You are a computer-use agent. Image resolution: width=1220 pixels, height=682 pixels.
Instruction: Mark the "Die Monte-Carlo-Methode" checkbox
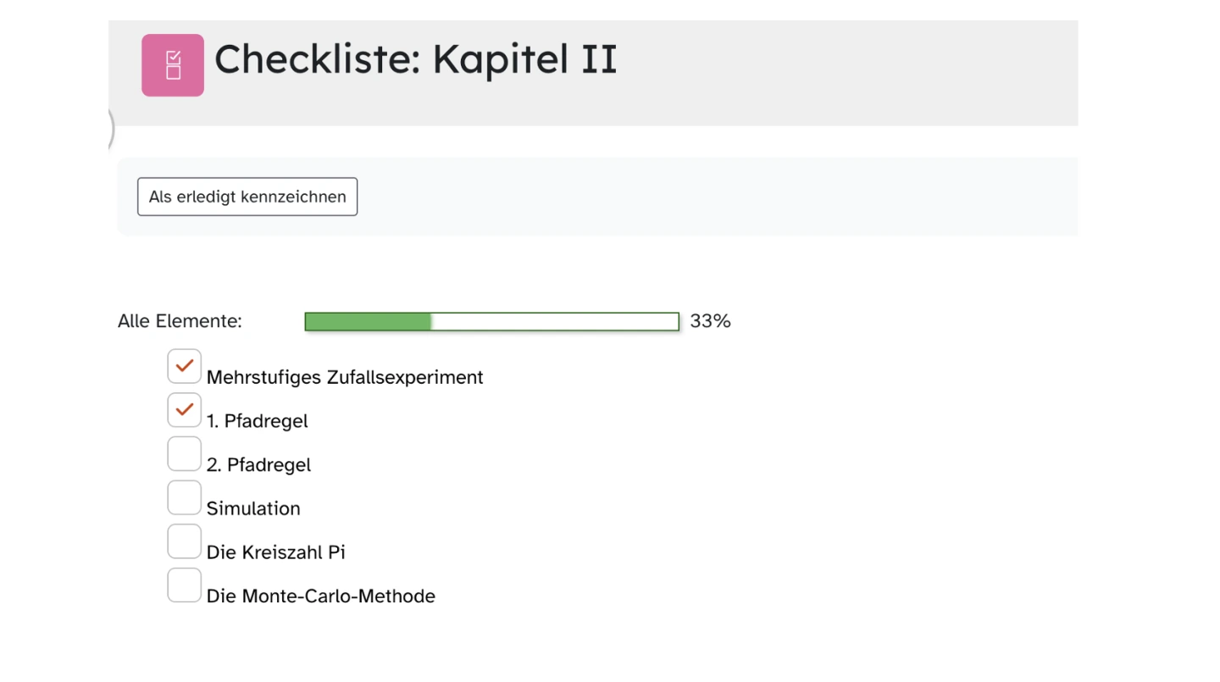[x=185, y=585]
